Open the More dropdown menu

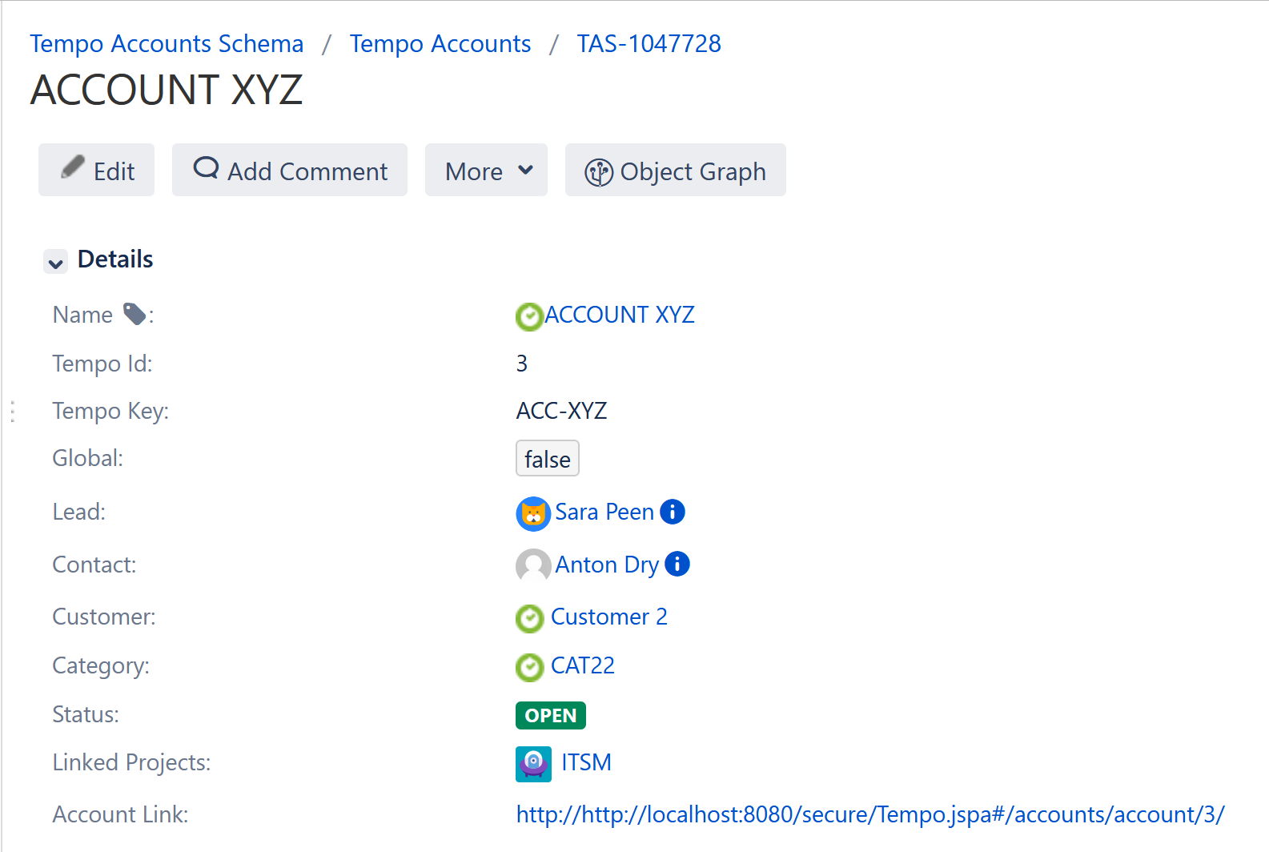pos(486,171)
